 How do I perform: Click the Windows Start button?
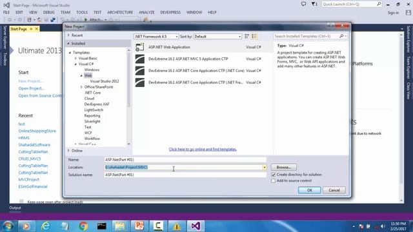pyautogui.click(x=8, y=226)
